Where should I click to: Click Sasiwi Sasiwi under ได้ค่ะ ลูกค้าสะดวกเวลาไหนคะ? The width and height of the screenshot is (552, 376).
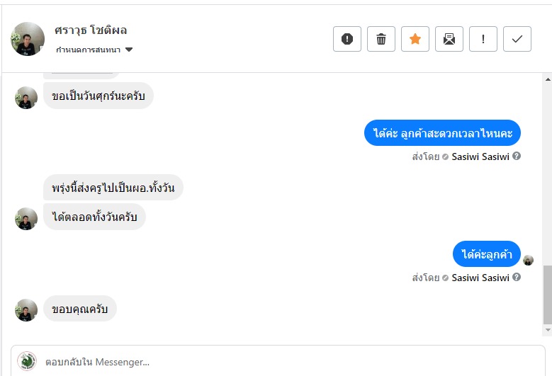[480, 156]
